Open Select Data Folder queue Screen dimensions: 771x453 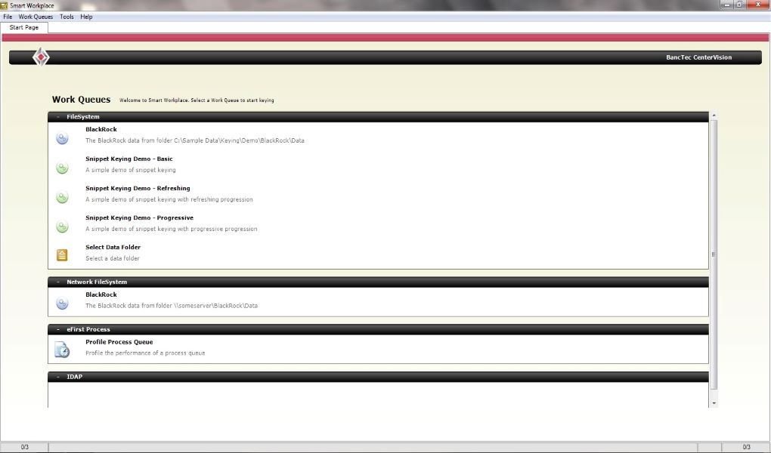point(113,247)
